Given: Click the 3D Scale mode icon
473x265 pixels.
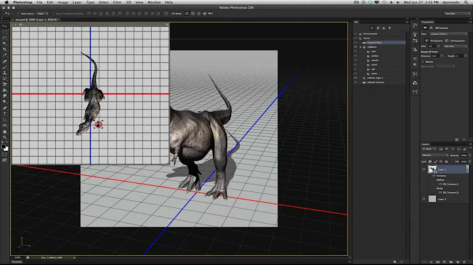Looking at the screenshot, I should [211, 14].
